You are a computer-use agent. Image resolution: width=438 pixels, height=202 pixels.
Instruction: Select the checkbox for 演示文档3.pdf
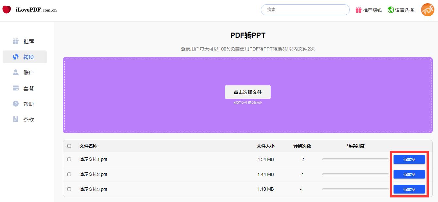(69, 189)
